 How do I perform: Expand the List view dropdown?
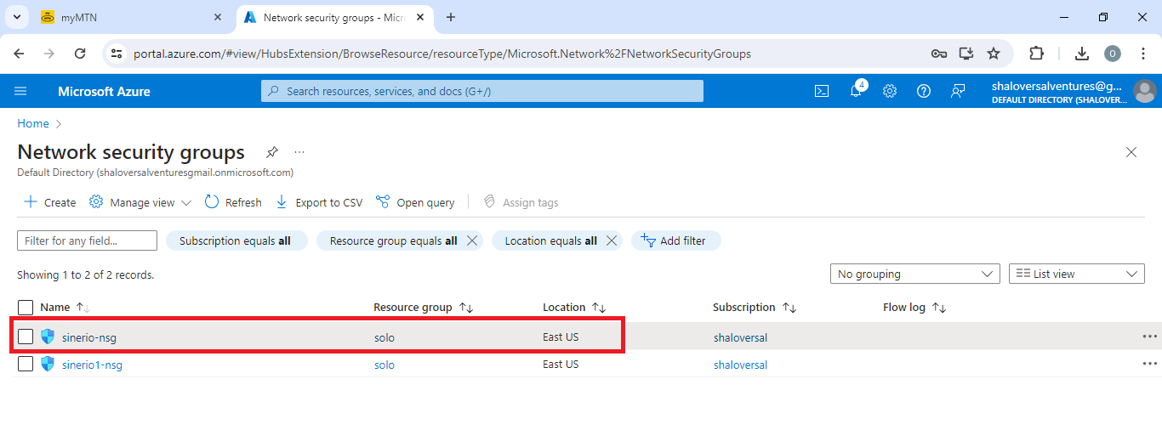coord(1076,274)
